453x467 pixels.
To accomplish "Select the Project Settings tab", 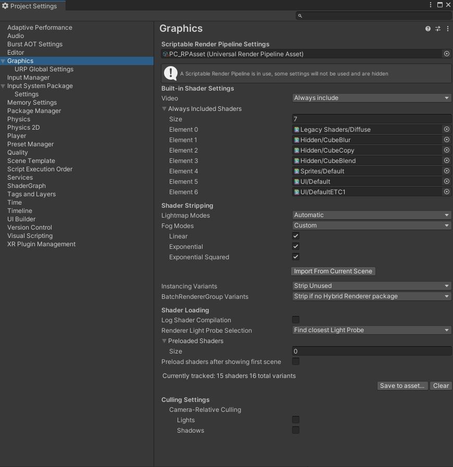I will 33,6.
